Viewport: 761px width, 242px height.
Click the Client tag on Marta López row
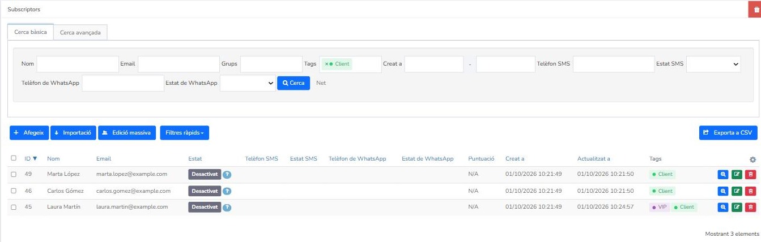pos(662,175)
